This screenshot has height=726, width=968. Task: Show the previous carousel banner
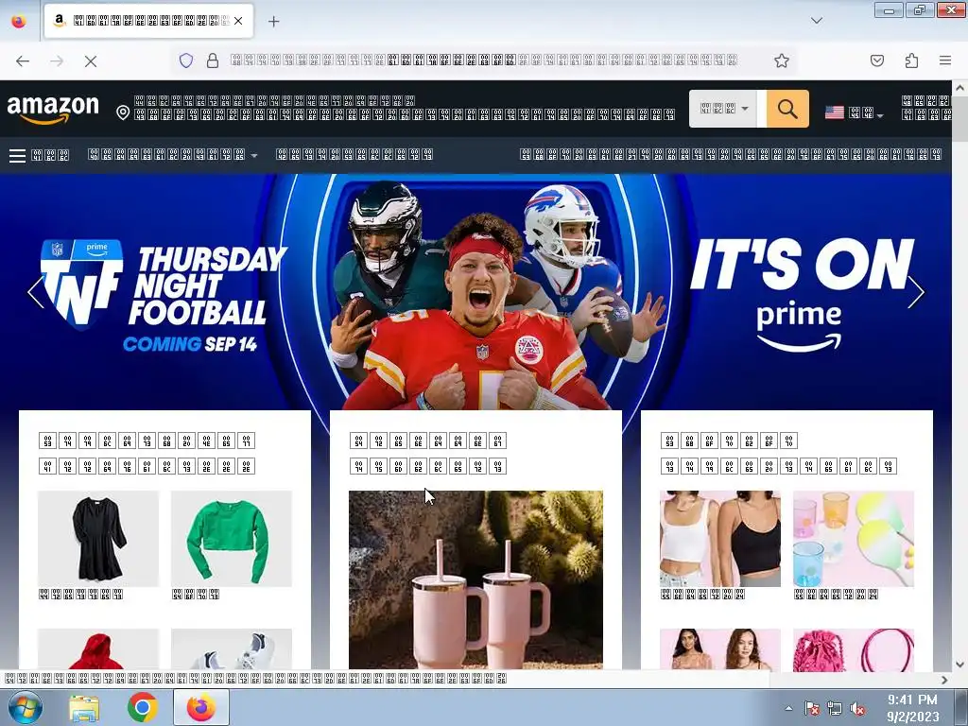click(36, 291)
